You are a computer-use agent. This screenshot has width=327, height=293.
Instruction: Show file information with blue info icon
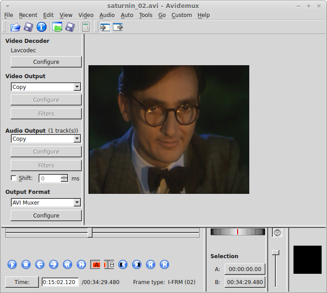click(x=42, y=27)
